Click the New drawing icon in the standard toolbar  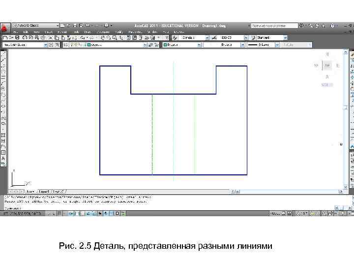tap(5, 37)
